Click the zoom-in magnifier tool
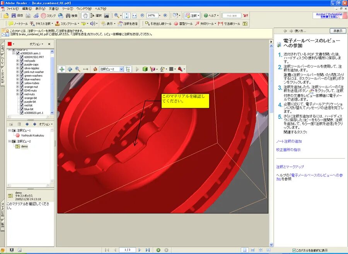The height and width of the screenshot is (254, 348). (116, 15)
